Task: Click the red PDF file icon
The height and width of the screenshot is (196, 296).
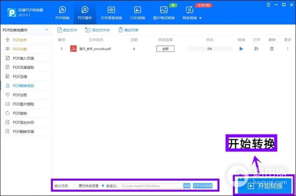Action: (73, 49)
